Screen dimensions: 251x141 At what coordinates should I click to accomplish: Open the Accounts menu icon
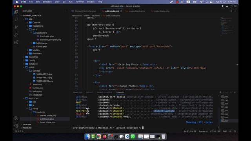pos(16,118)
